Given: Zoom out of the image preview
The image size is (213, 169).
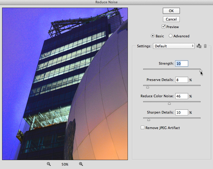Looking at the screenshot, I should pyautogui.click(x=49, y=164).
